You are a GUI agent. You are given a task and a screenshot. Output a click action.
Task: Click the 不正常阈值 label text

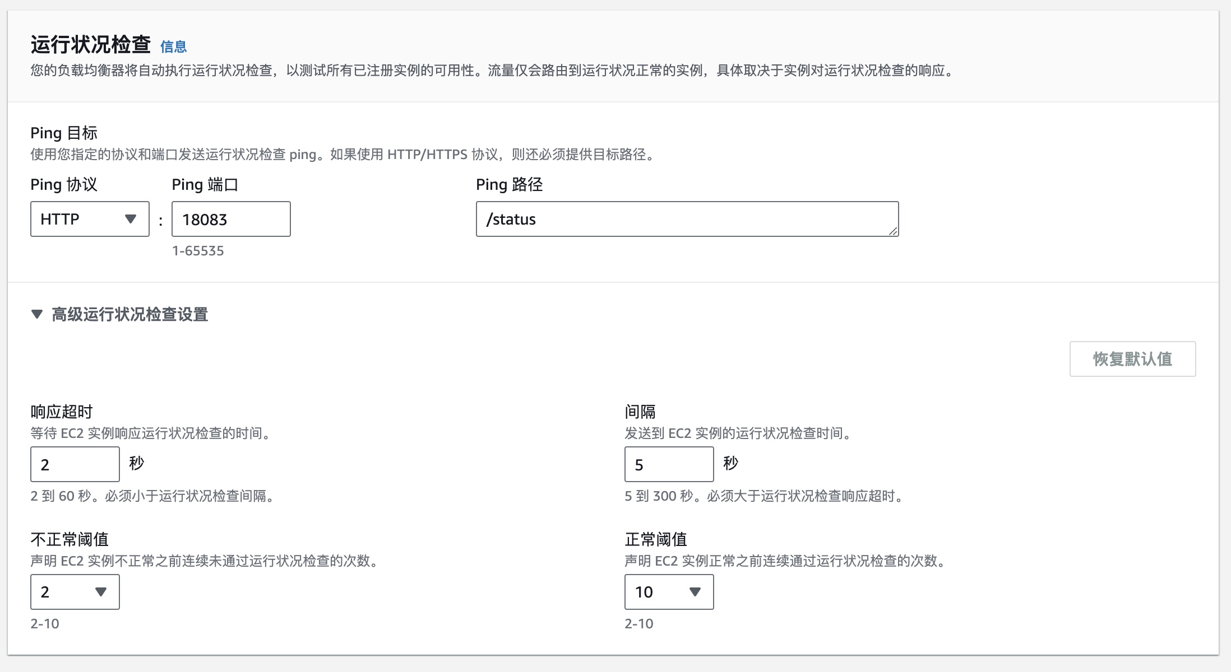[x=70, y=539]
